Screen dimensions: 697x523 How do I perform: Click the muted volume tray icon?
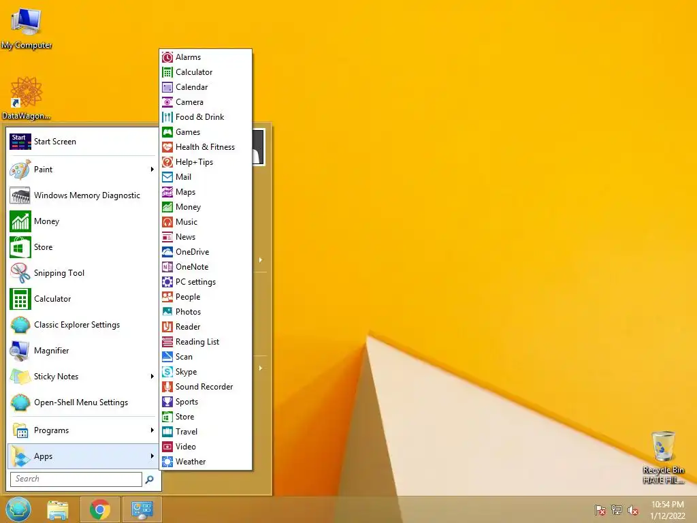pos(633,510)
